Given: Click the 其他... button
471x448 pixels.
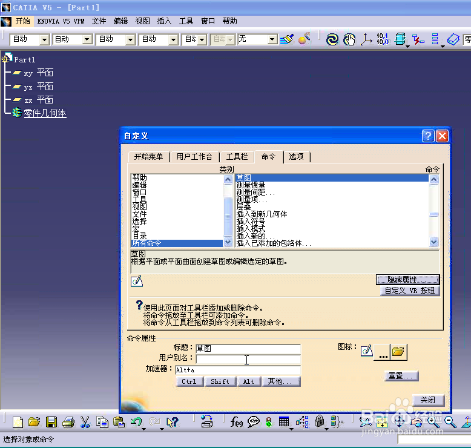Looking at the screenshot, I should pos(281,381).
